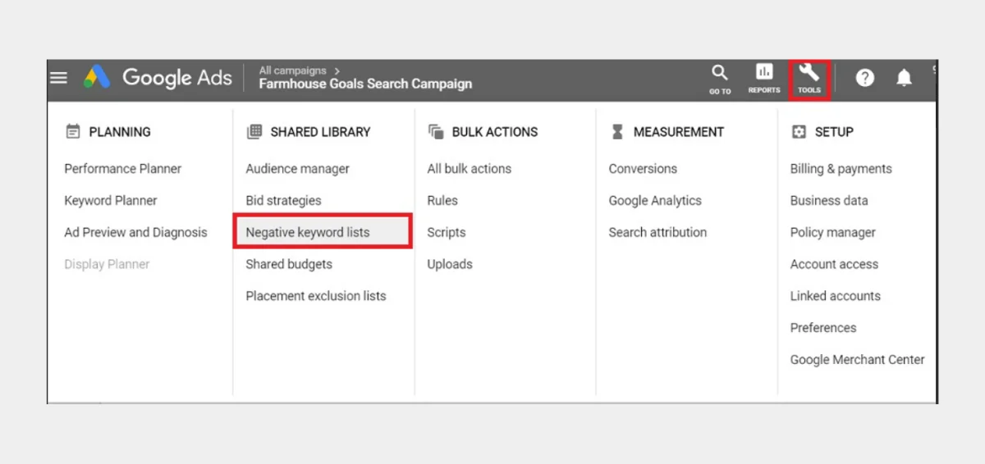Click the Planning section calendar icon
985x464 pixels.
coord(72,131)
